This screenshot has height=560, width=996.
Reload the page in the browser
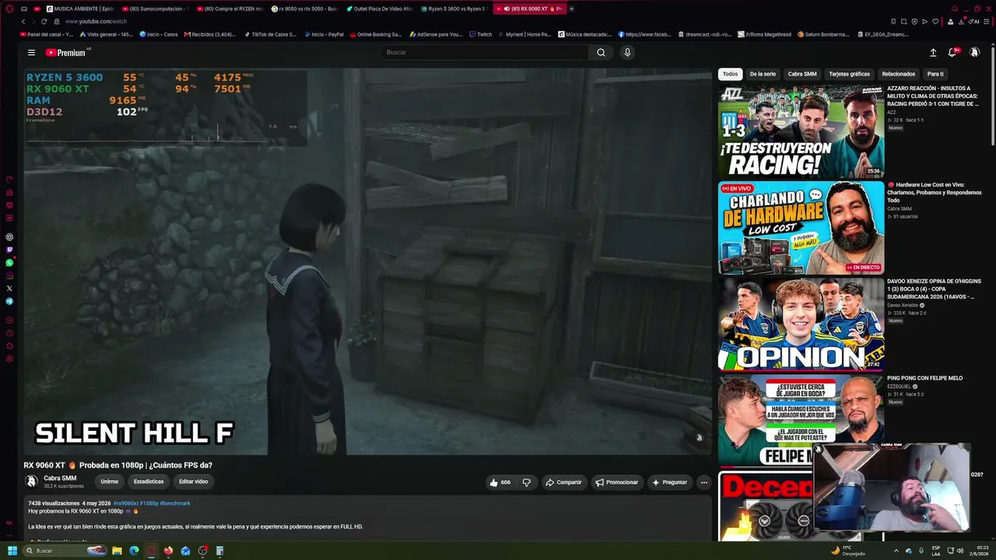pos(44,22)
